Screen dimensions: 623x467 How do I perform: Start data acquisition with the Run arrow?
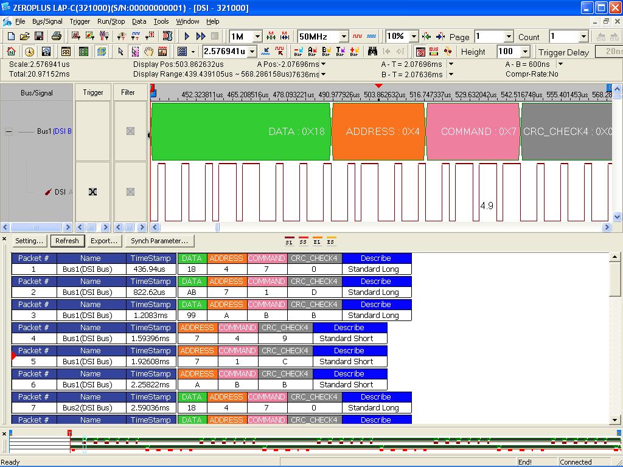(x=187, y=36)
